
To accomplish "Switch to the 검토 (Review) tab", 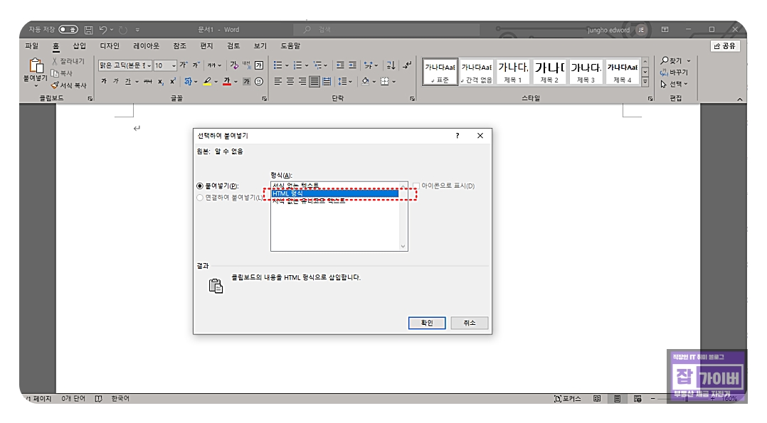I will tap(233, 46).
